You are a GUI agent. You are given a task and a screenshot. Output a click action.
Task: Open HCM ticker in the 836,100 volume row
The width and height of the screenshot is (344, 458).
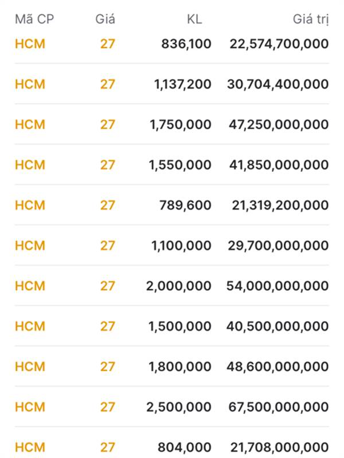(x=30, y=44)
